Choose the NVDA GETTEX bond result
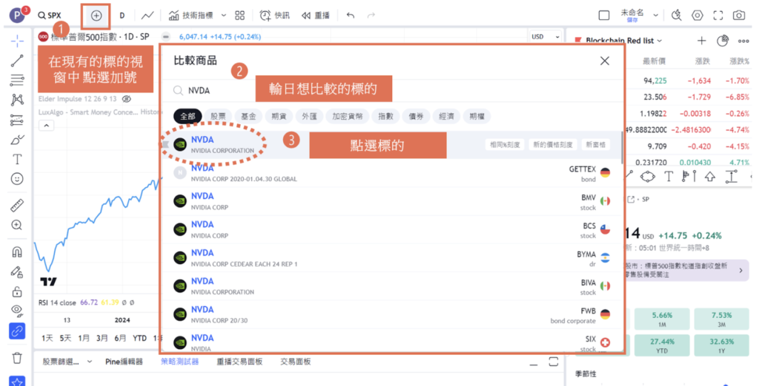 tap(392, 173)
